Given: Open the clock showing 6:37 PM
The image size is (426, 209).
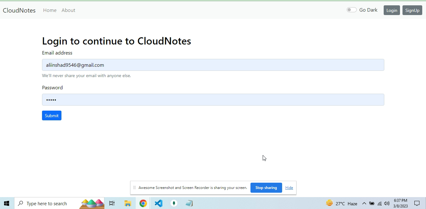Looking at the screenshot, I should coord(401,203).
